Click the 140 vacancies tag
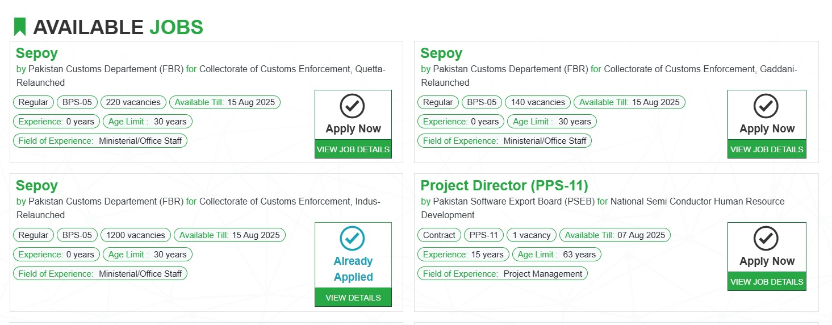Viewport: 832px width, 325px height. (538, 102)
